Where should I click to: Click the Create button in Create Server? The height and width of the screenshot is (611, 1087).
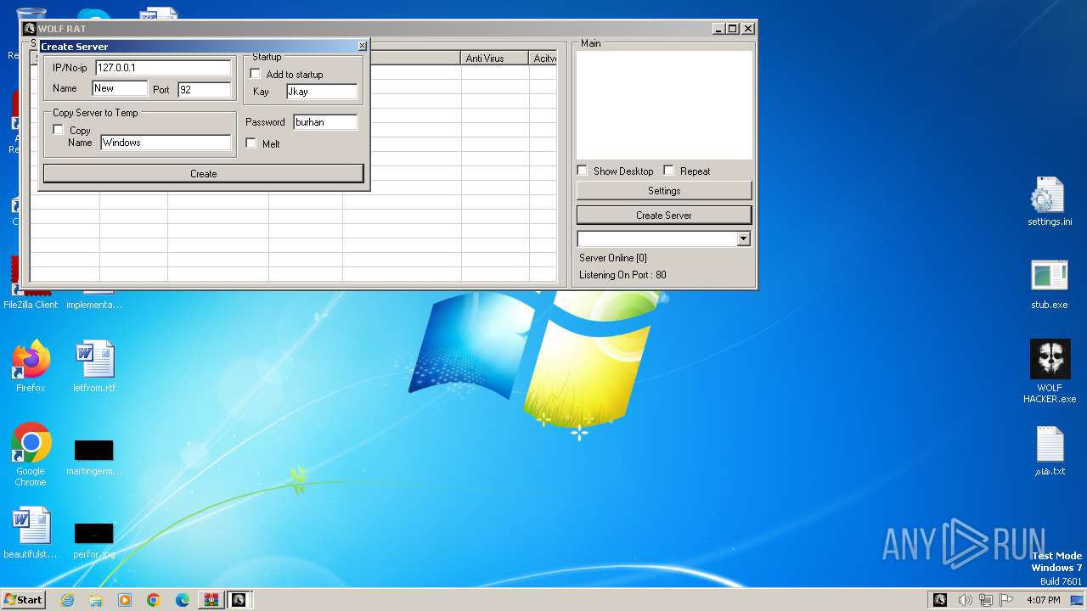pos(204,173)
